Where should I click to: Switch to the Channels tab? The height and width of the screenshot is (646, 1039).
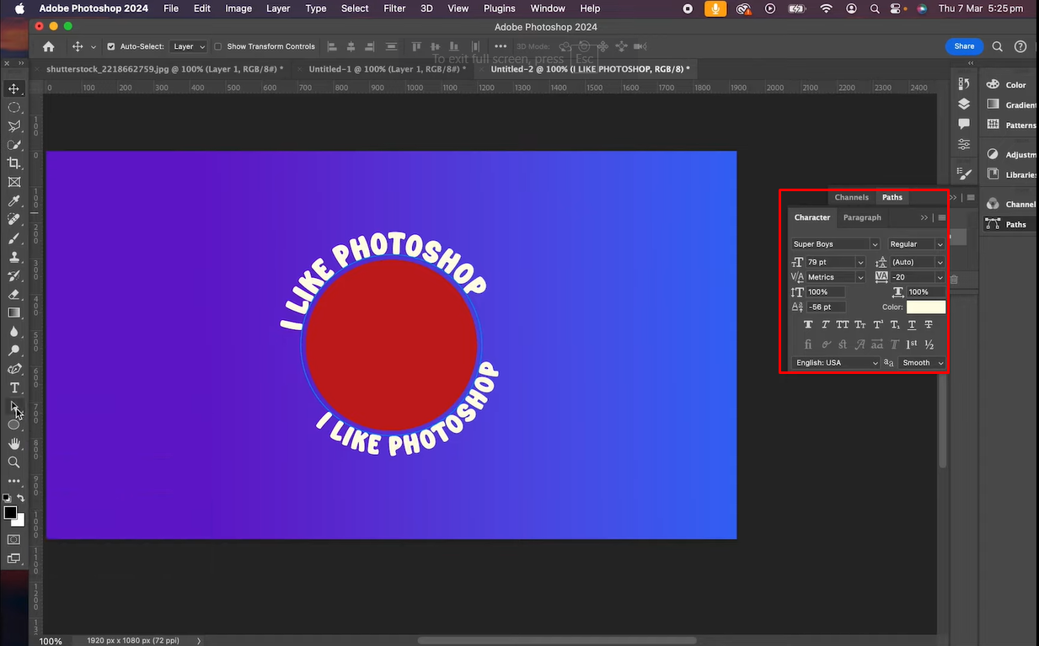click(x=851, y=197)
